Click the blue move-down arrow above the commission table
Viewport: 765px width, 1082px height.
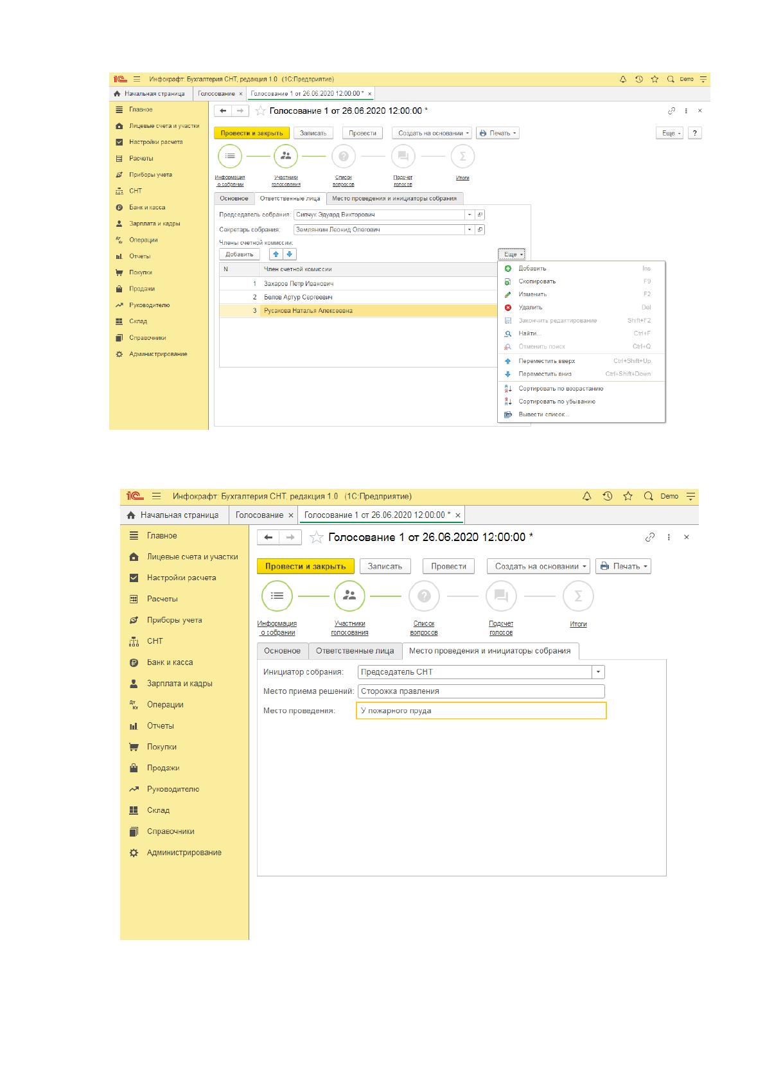[289, 254]
